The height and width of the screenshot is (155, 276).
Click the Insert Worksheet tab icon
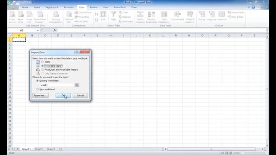(61, 149)
